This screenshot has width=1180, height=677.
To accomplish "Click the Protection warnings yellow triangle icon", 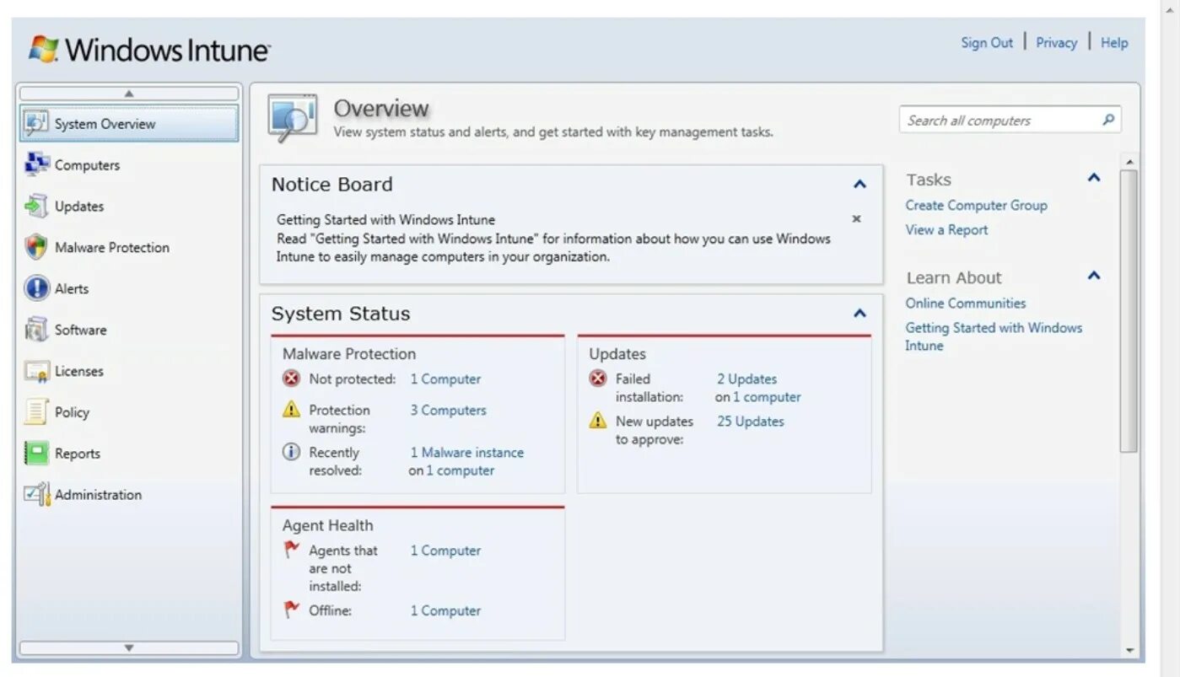I will pyautogui.click(x=291, y=410).
